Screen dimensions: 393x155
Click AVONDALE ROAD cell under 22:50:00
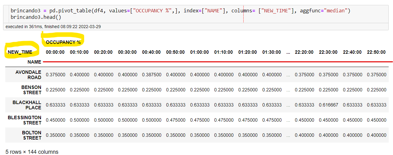[x=377, y=75]
